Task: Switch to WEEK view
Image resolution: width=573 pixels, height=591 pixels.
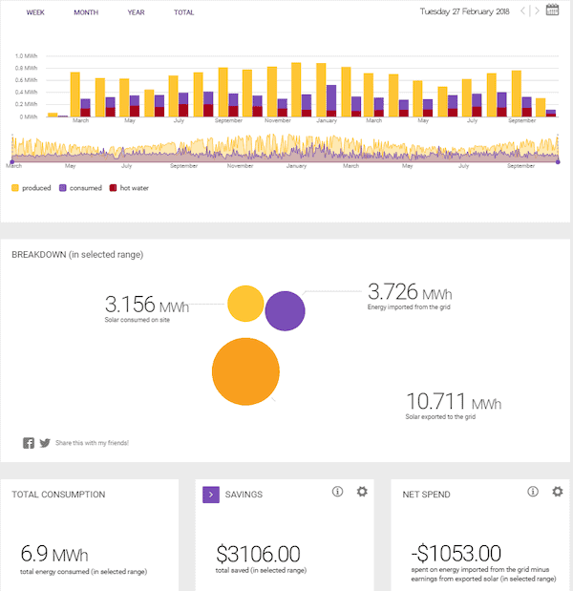Action: coord(35,12)
